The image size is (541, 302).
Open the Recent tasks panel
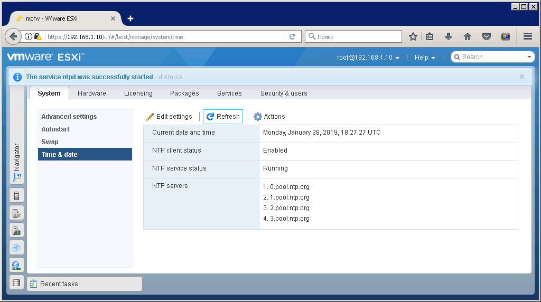[85, 284]
